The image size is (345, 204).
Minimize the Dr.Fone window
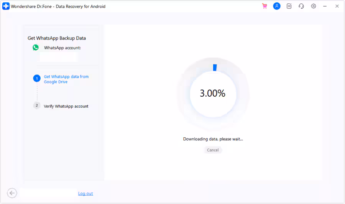325,6
